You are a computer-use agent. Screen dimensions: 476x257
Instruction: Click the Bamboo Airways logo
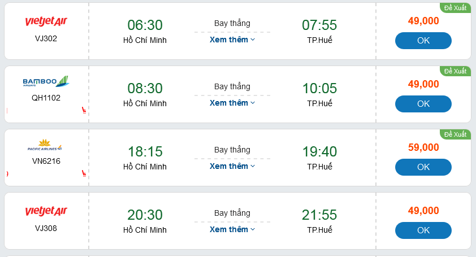pyautogui.click(x=46, y=82)
